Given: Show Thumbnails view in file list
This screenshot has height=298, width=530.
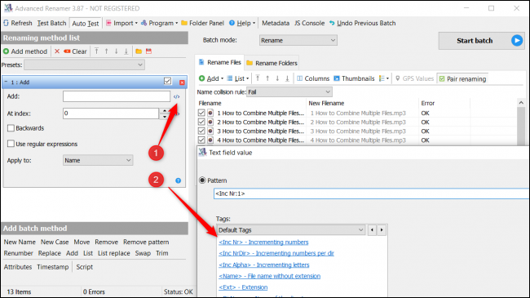Looking at the screenshot, I should click(354, 78).
